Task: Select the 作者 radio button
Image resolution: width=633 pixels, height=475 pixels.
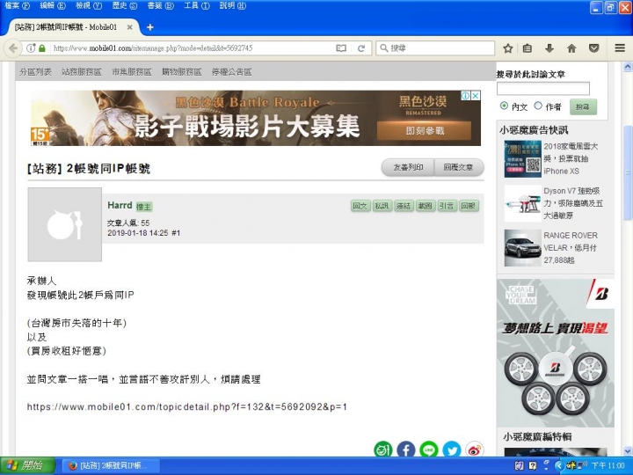Action: [538, 106]
